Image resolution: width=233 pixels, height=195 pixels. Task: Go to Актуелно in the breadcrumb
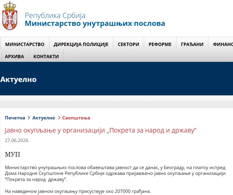[44, 118]
